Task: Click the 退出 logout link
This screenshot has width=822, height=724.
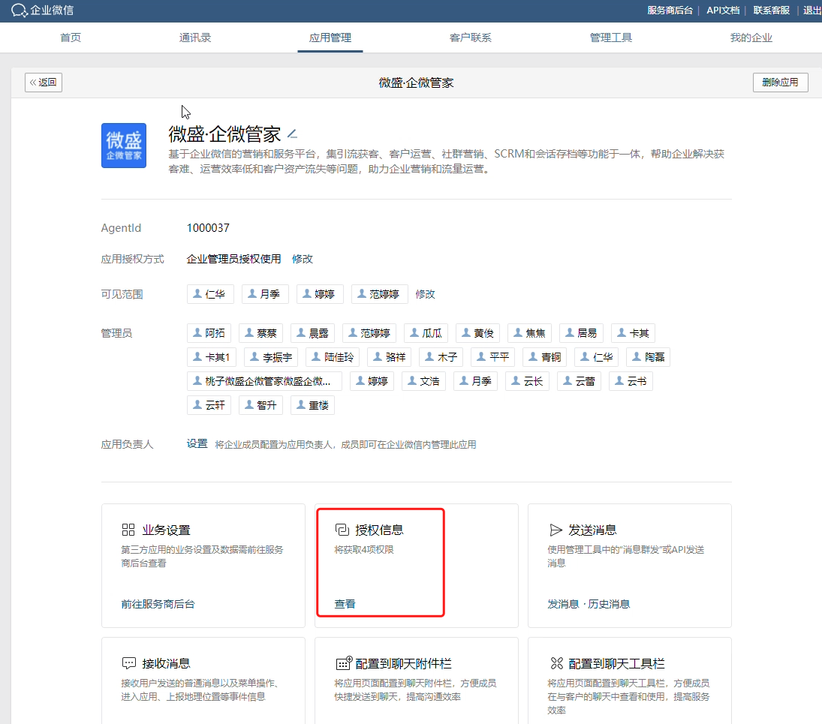Action: pyautogui.click(x=812, y=11)
